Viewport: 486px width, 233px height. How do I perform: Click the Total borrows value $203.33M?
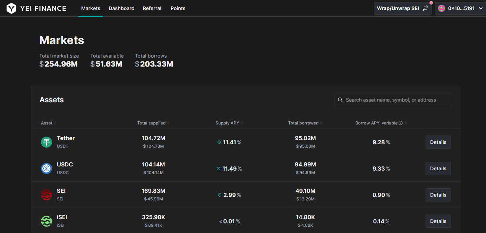[154, 64]
